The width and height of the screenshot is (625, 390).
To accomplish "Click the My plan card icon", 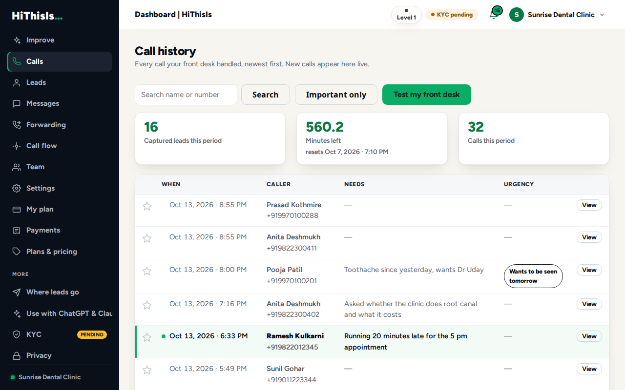I will [x=17, y=209].
